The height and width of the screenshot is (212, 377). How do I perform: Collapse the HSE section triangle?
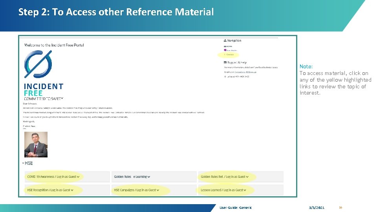point(23,163)
